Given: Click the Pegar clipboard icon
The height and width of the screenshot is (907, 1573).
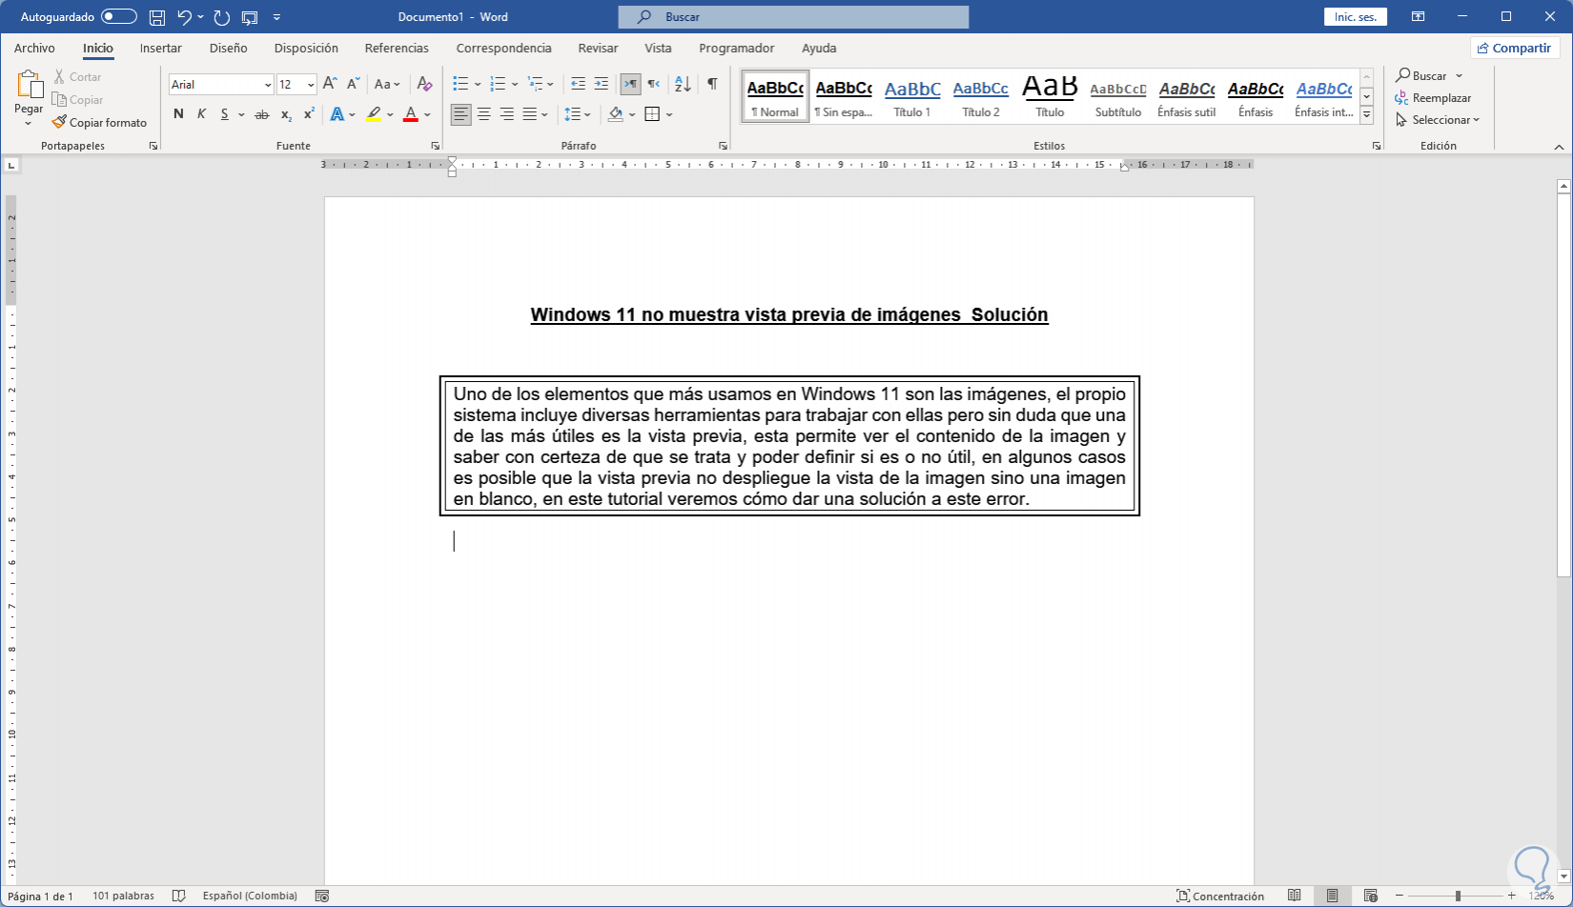Looking at the screenshot, I should pyautogui.click(x=29, y=86).
